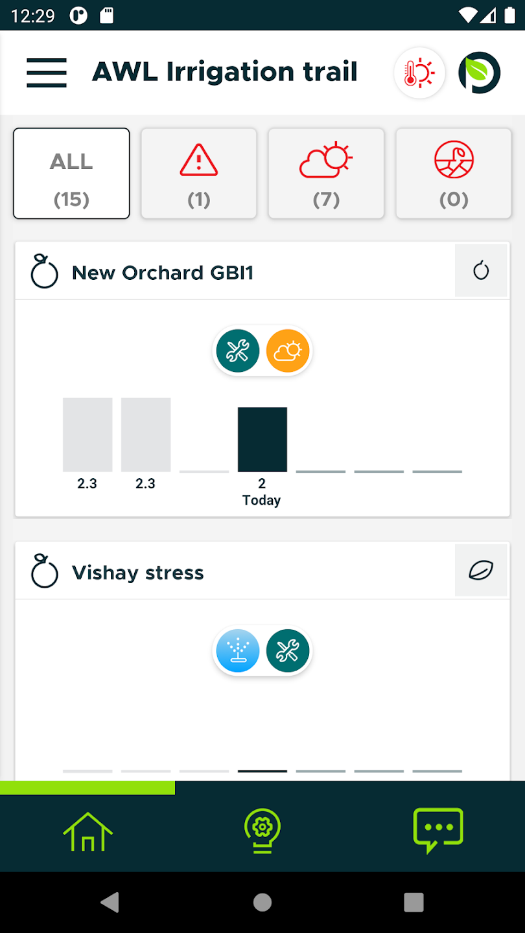
Task: Tap orange weather icon in New Orchard card
Action: (x=288, y=351)
